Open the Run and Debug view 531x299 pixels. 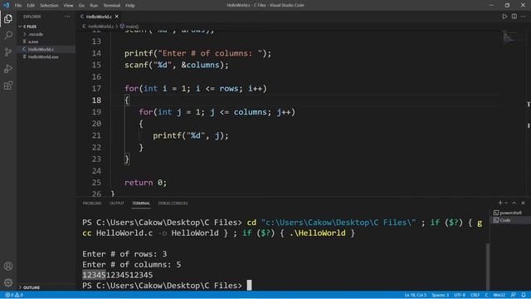[8, 69]
